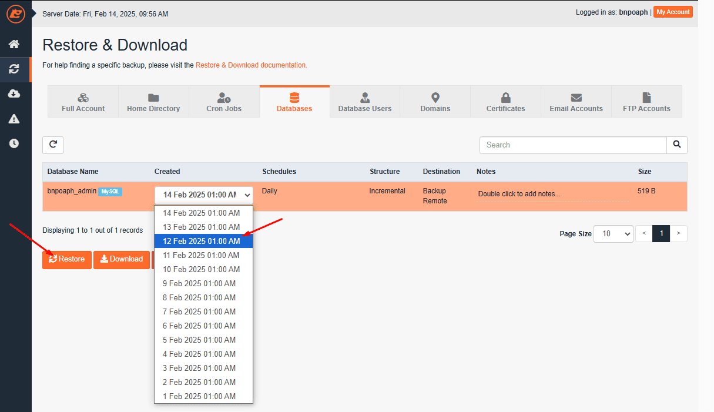Open the Email Accounts tab

pos(576,102)
